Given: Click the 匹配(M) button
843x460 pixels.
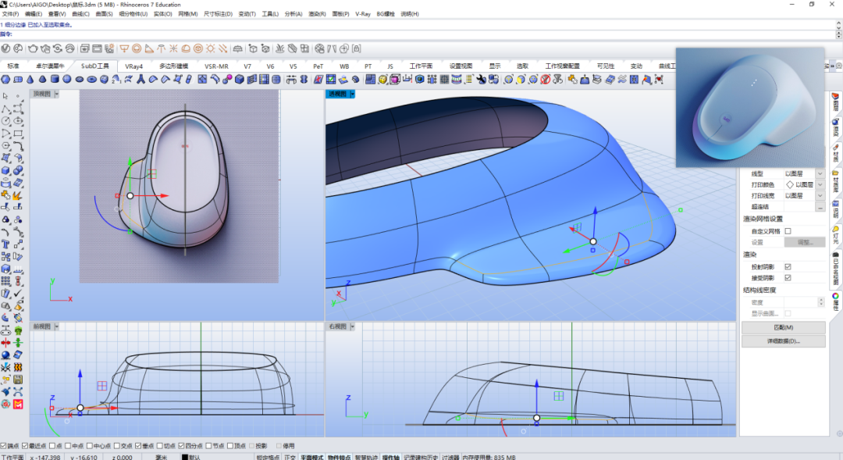Looking at the screenshot, I should 784,327.
